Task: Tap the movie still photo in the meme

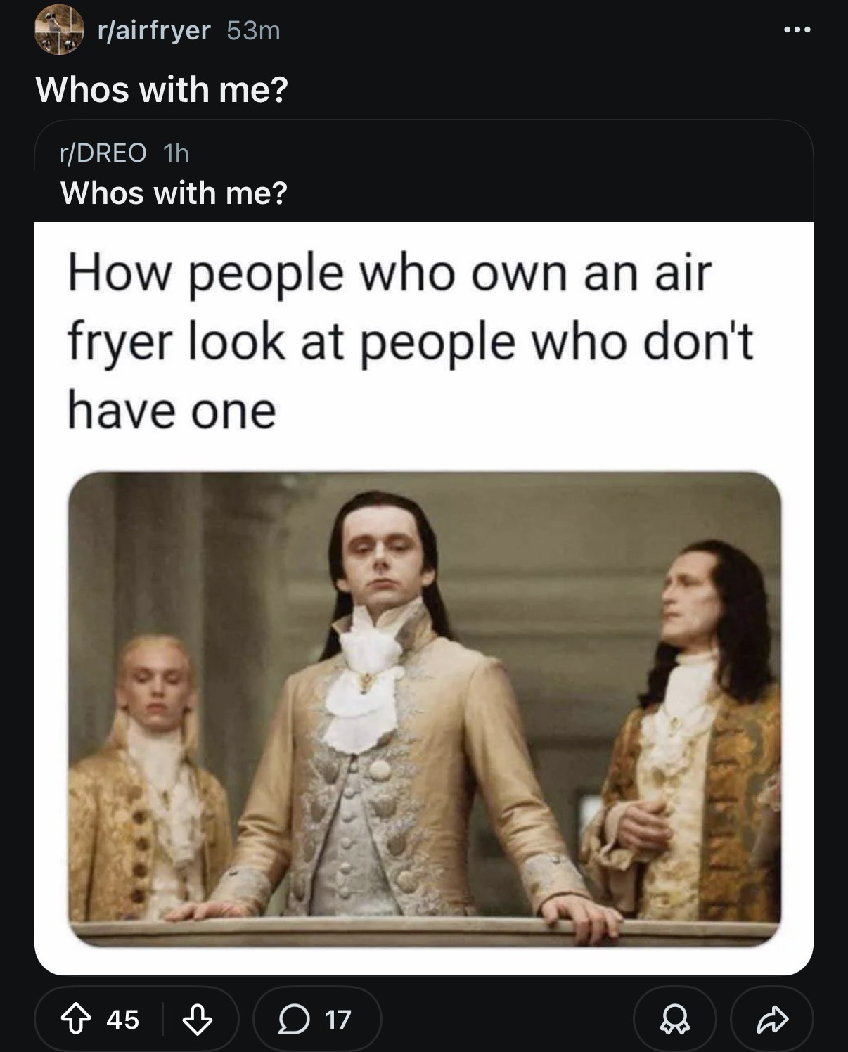Action: (x=425, y=710)
